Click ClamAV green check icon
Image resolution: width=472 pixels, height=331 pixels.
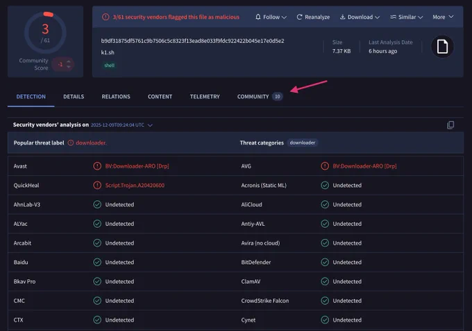pyautogui.click(x=325, y=281)
